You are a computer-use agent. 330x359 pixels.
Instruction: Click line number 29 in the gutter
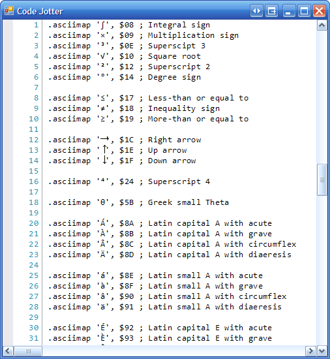tap(34, 317)
